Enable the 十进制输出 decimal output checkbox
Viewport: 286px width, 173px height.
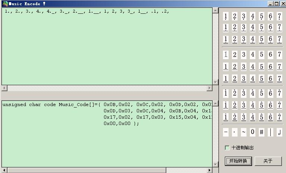tap(227, 148)
